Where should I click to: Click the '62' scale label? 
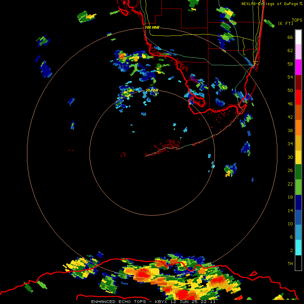pyautogui.click(x=290, y=51)
